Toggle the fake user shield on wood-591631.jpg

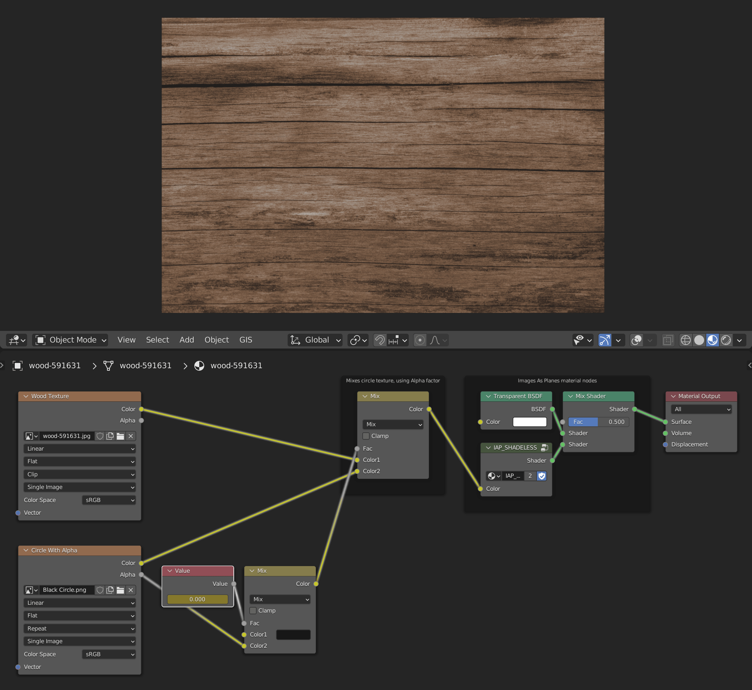100,436
